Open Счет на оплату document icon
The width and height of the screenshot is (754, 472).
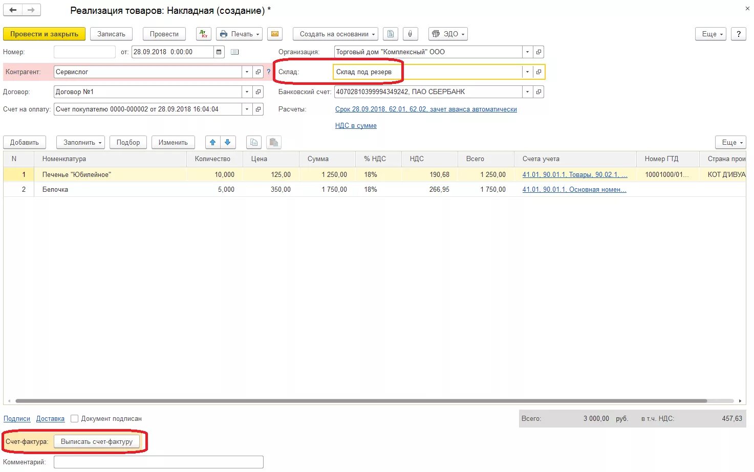pos(258,109)
